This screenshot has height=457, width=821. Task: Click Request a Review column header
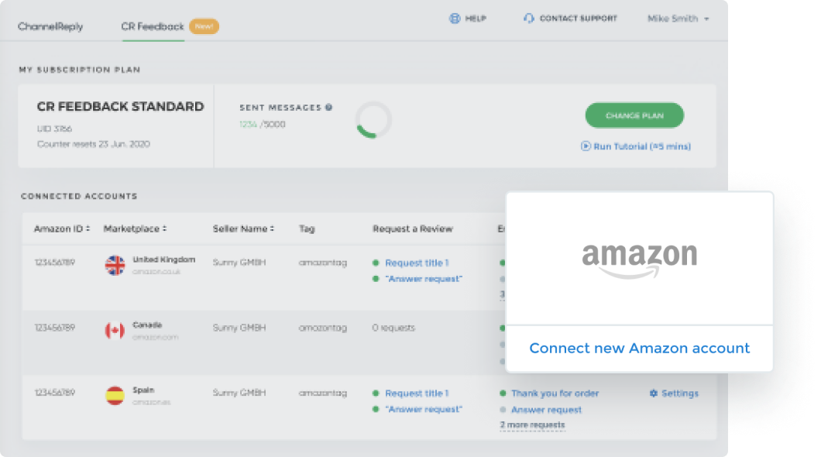point(413,228)
